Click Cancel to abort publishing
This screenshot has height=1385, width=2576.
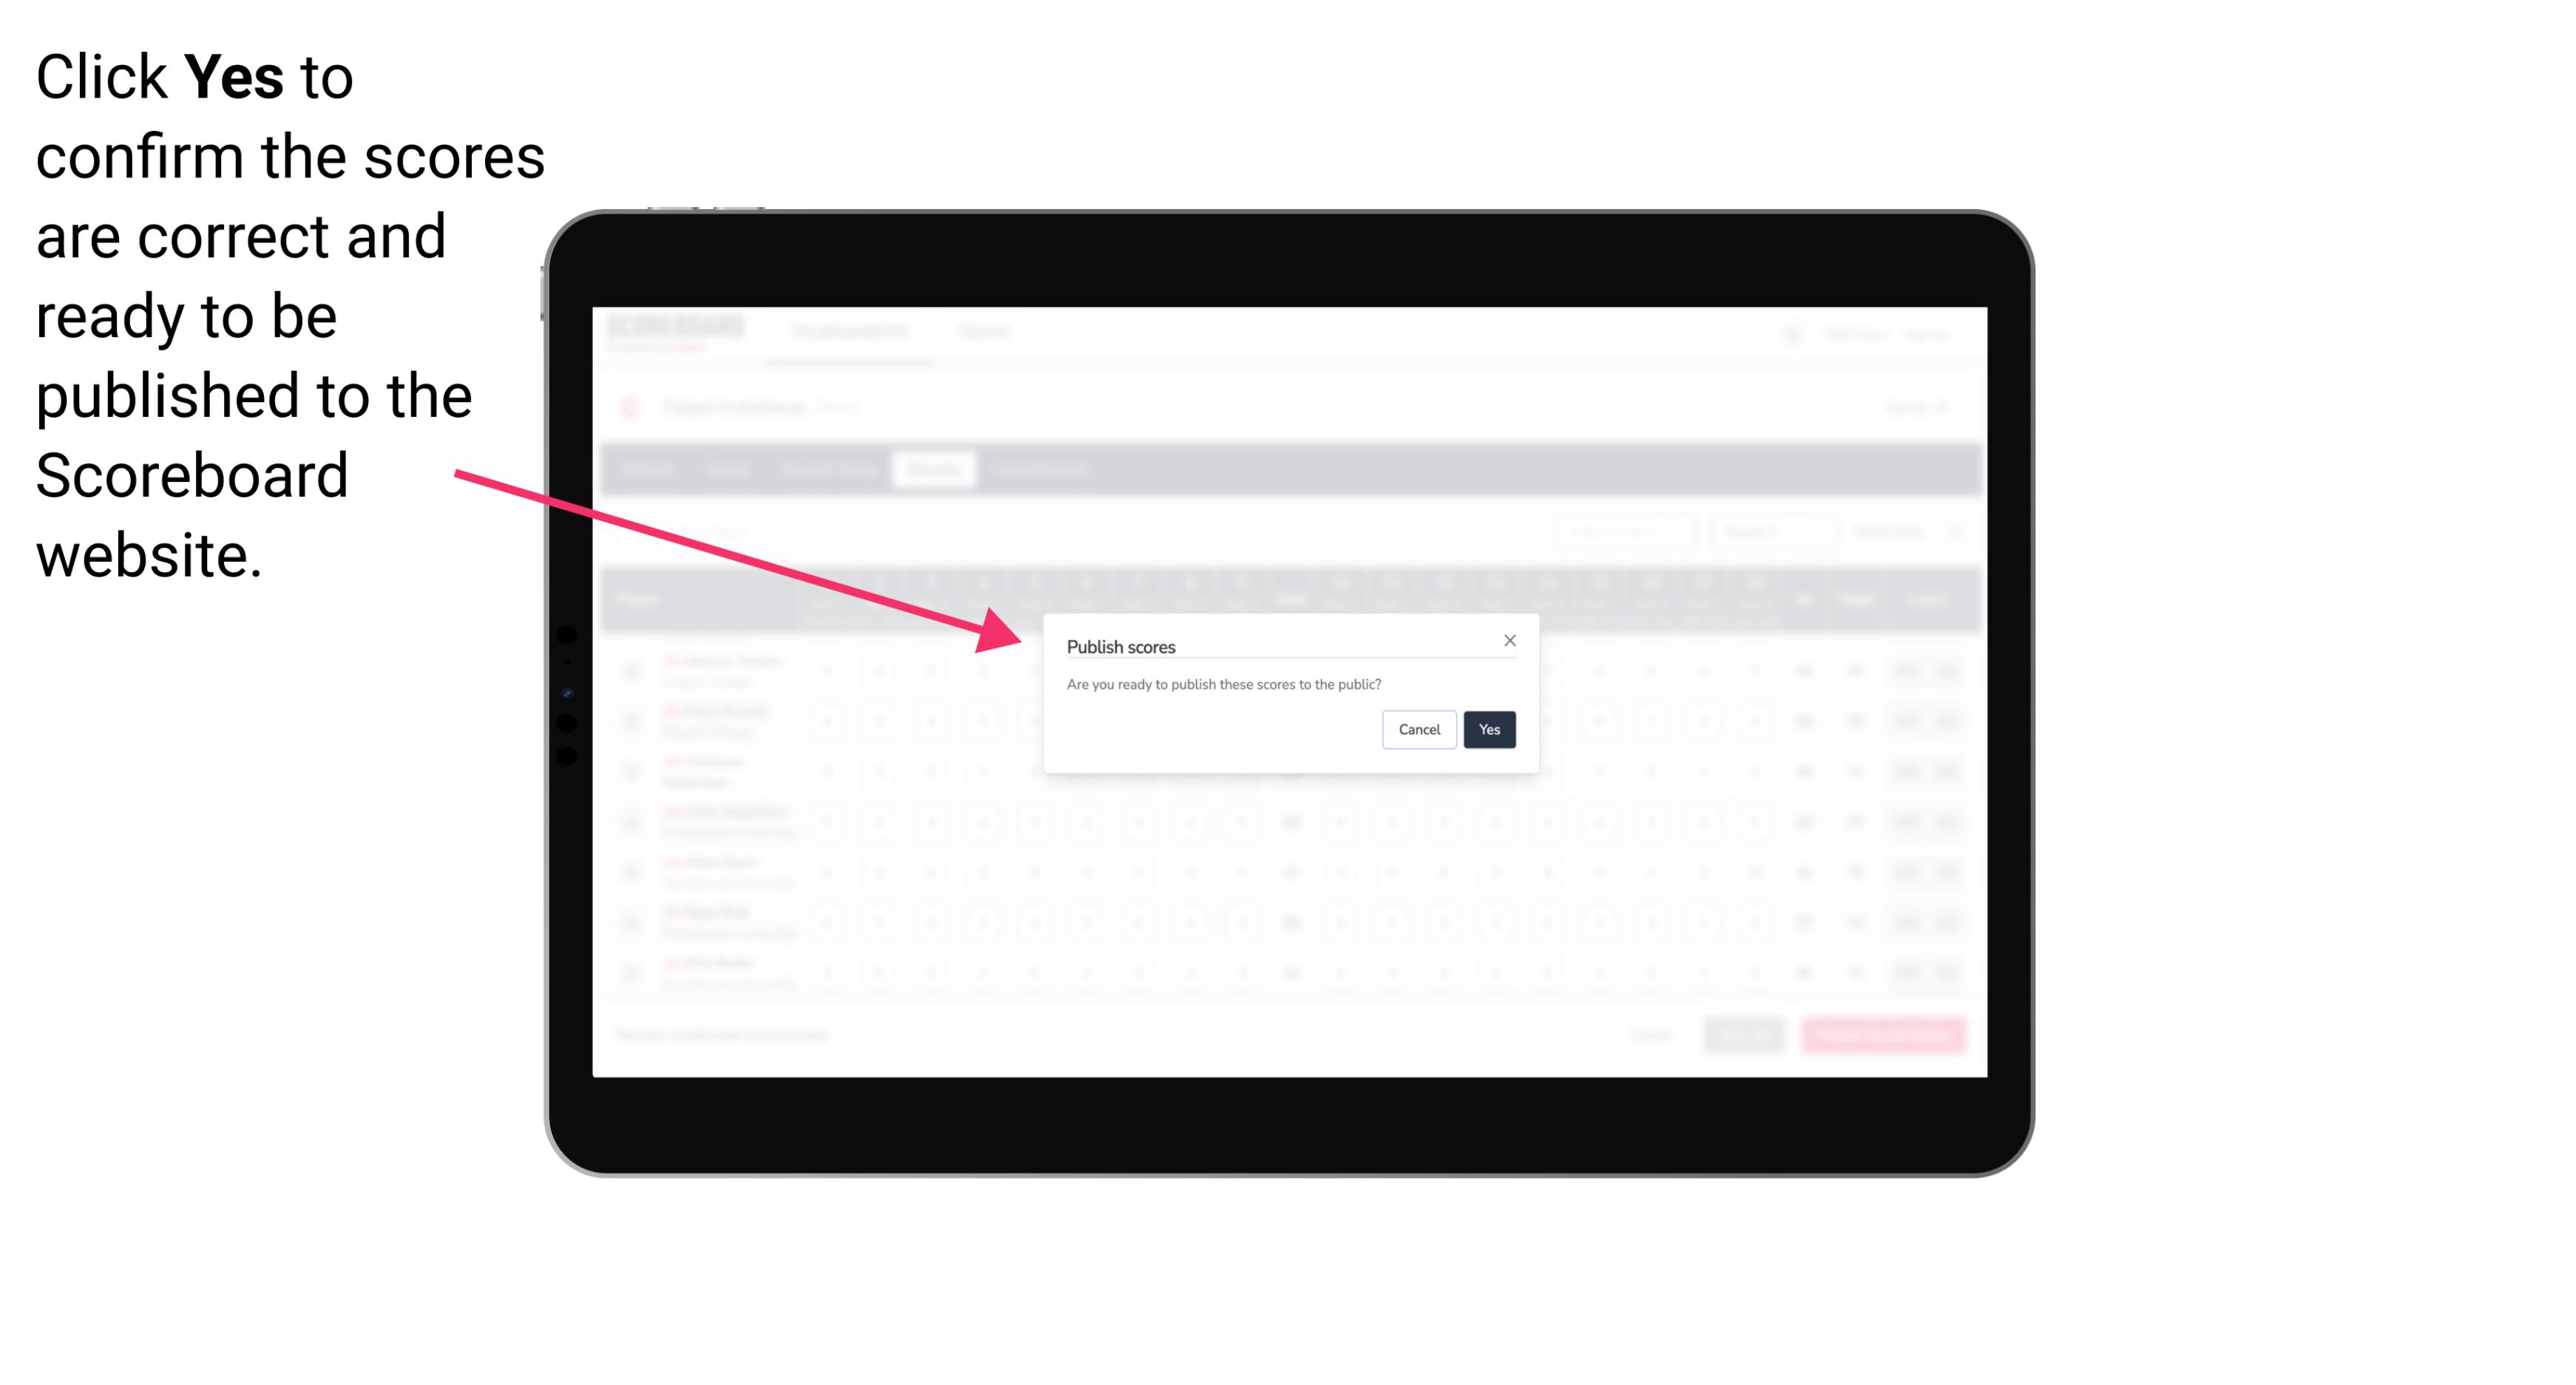pyautogui.click(x=1420, y=728)
